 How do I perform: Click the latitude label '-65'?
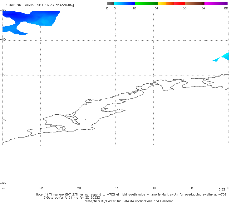[x=3, y=40]
